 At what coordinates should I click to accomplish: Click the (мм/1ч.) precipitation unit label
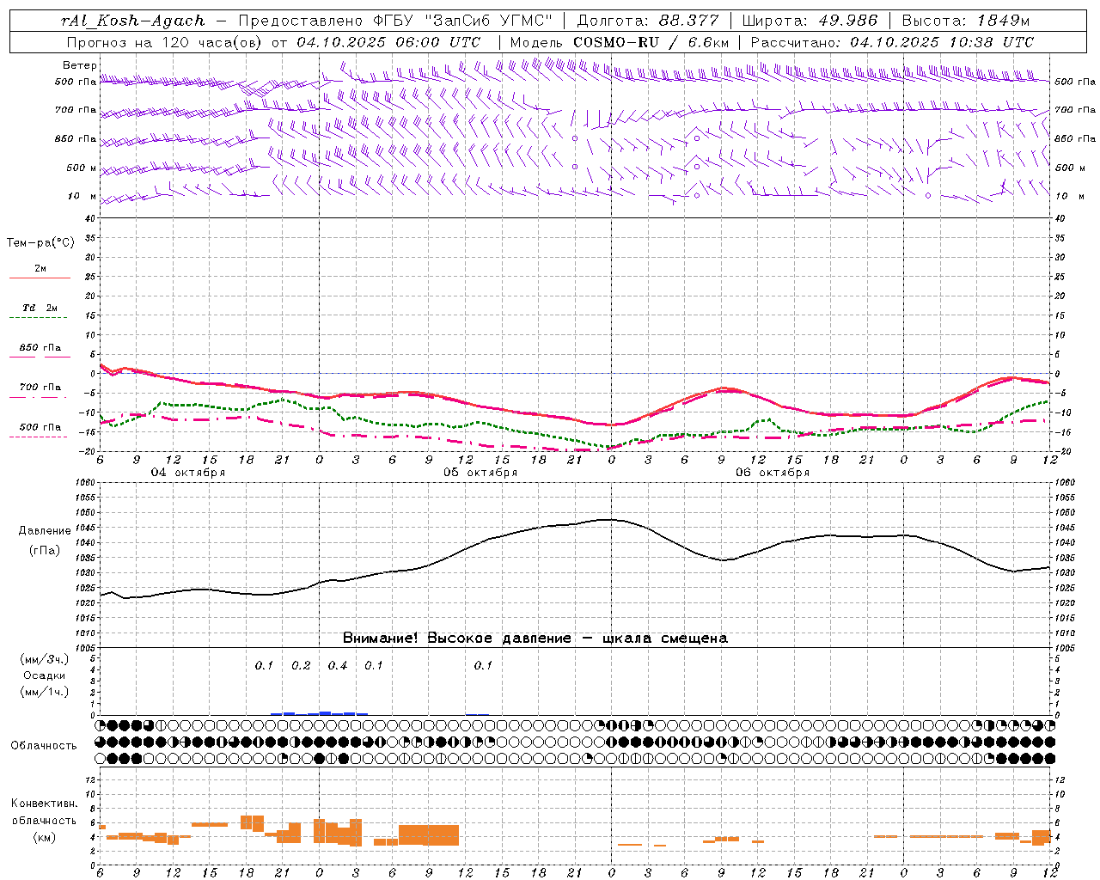click(x=44, y=692)
